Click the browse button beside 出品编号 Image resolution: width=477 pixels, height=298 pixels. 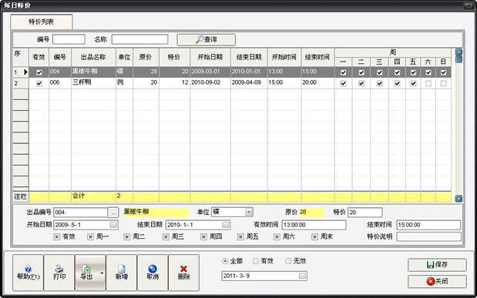tap(113, 213)
